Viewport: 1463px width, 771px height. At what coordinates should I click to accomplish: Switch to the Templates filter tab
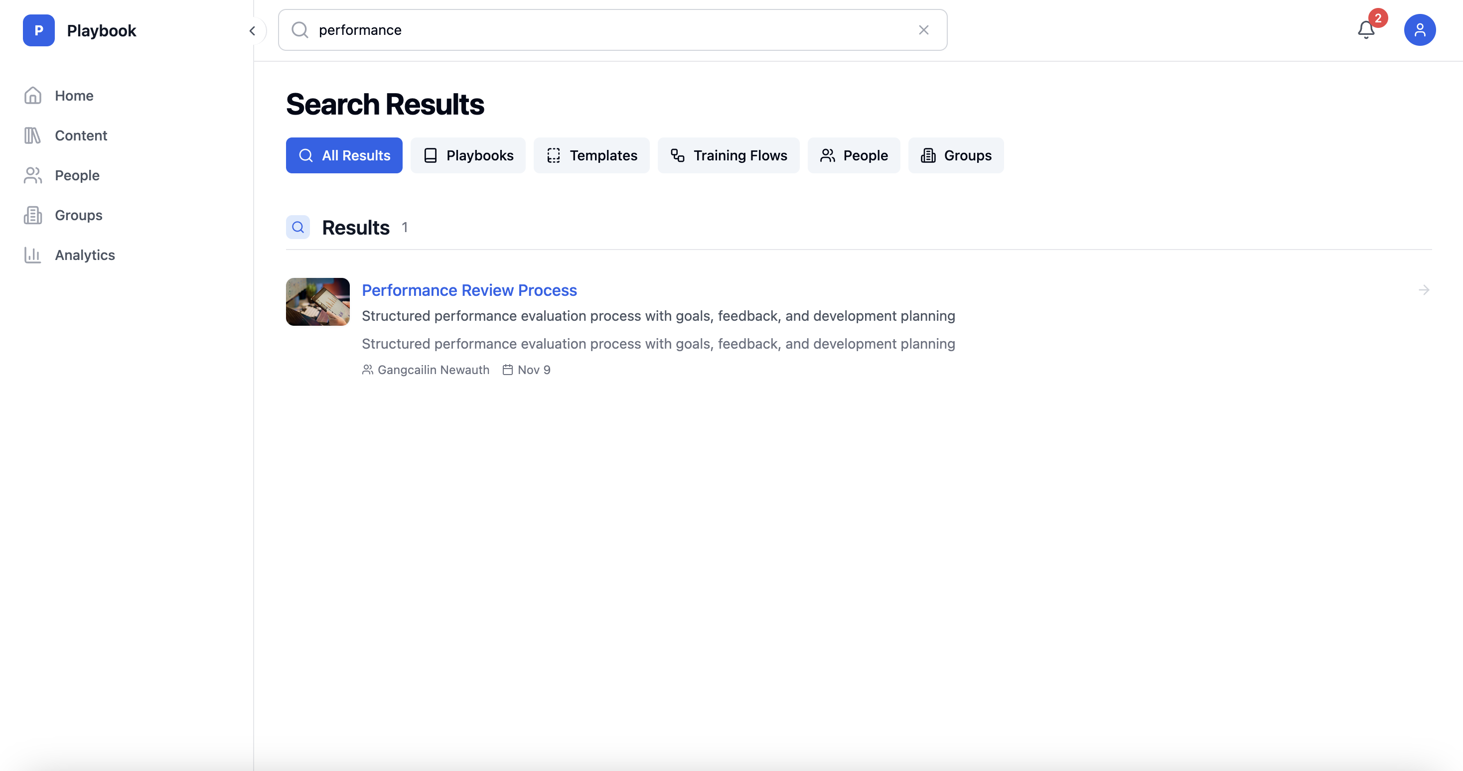[x=591, y=155]
